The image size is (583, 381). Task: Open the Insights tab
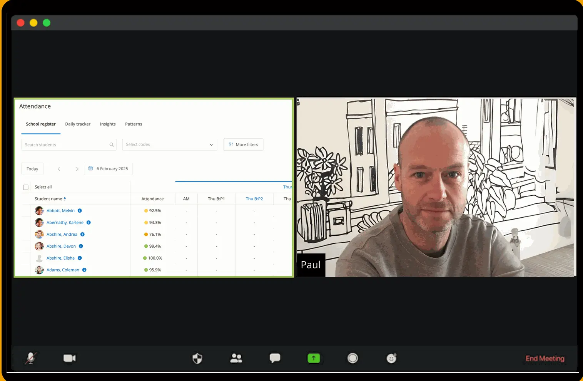pos(108,124)
